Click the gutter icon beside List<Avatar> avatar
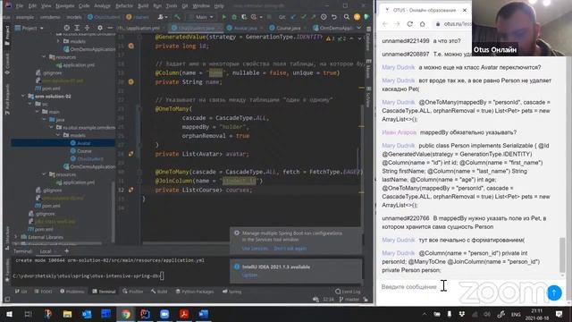This screenshot has height=322, width=572. [130, 154]
